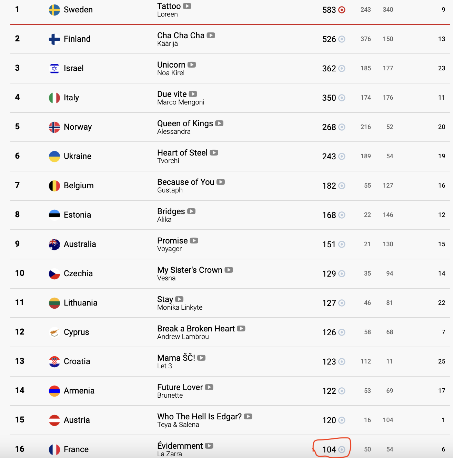
Task: Open the Sweden country link
Action: [78, 10]
